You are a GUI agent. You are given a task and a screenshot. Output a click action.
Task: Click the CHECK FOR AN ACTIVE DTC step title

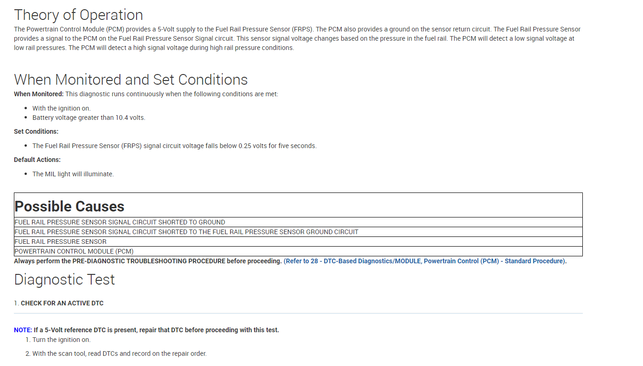coord(62,304)
